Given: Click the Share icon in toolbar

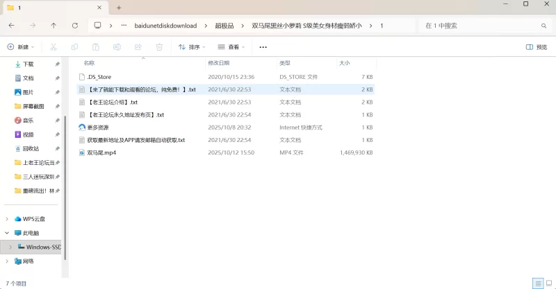Looking at the screenshot, I should 138,47.
